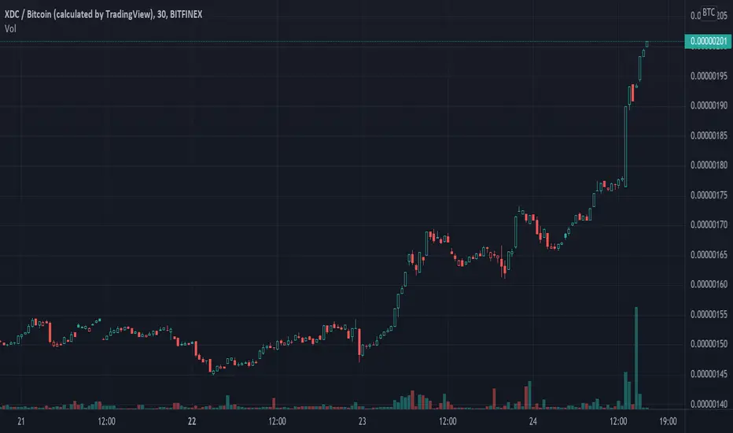The image size is (733, 433).
Task: Select the 22 date marker on time axis
Action: click(192, 421)
